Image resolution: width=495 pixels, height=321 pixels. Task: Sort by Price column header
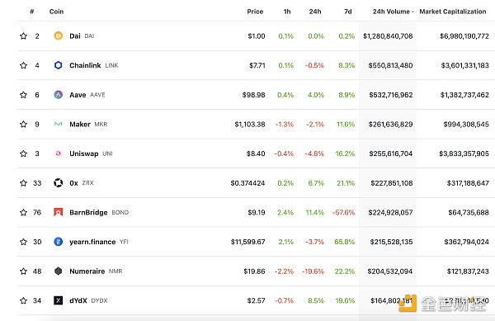coord(255,12)
